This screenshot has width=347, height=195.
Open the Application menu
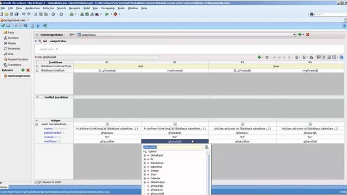click(33, 8)
